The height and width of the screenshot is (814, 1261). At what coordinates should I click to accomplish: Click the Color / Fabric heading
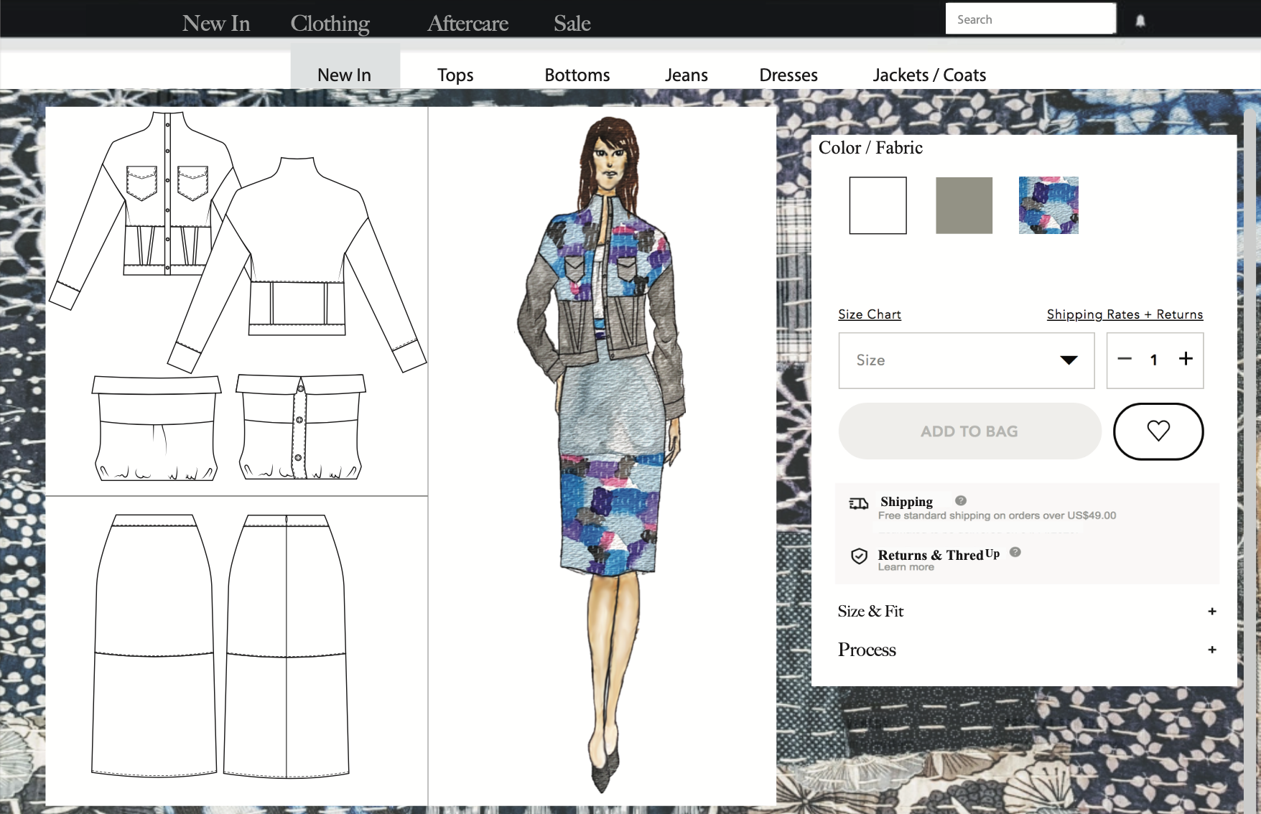(x=870, y=147)
